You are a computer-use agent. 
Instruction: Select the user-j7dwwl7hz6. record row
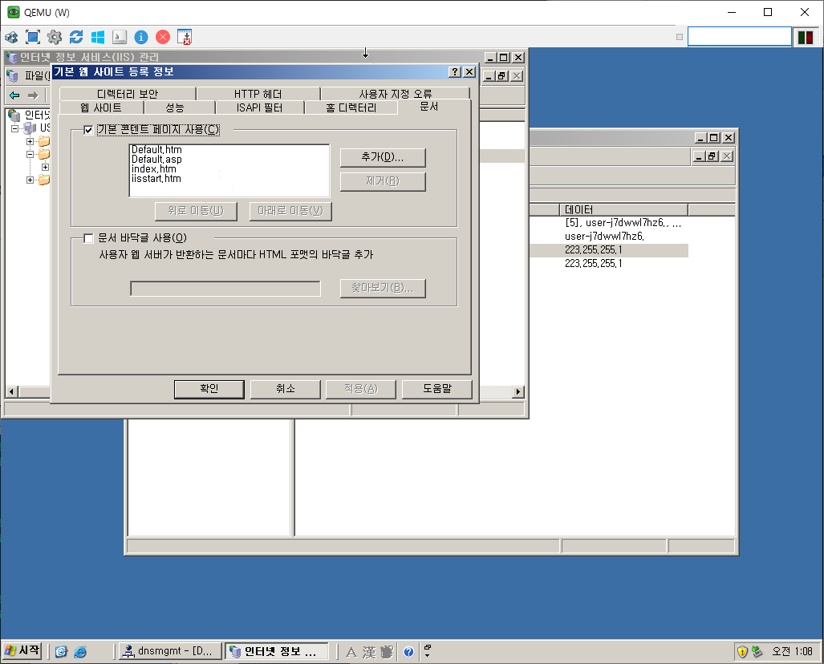click(x=604, y=237)
